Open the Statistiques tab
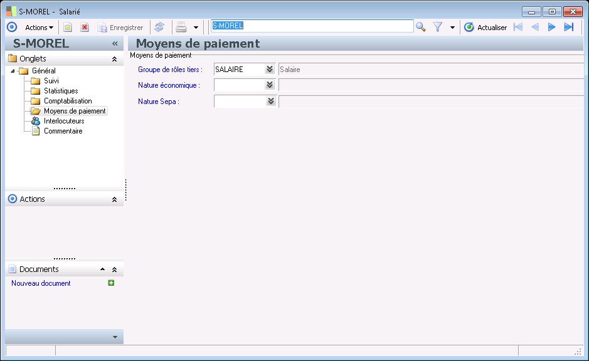This screenshot has height=361, width=589. [x=61, y=91]
